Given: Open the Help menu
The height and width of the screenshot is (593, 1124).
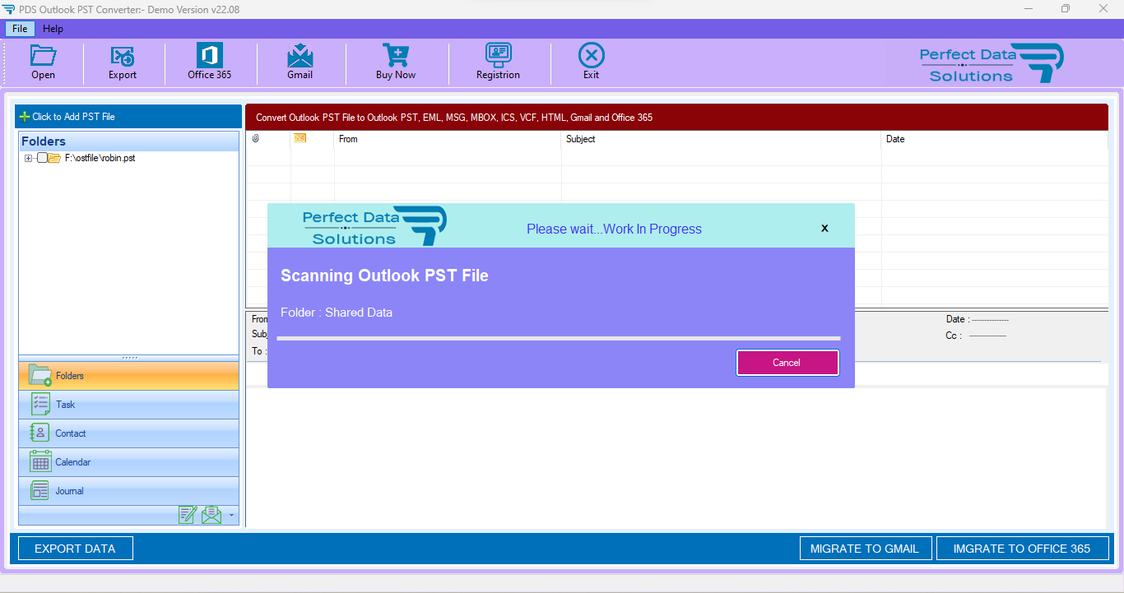Looking at the screenshot, I should pos(53,29).
